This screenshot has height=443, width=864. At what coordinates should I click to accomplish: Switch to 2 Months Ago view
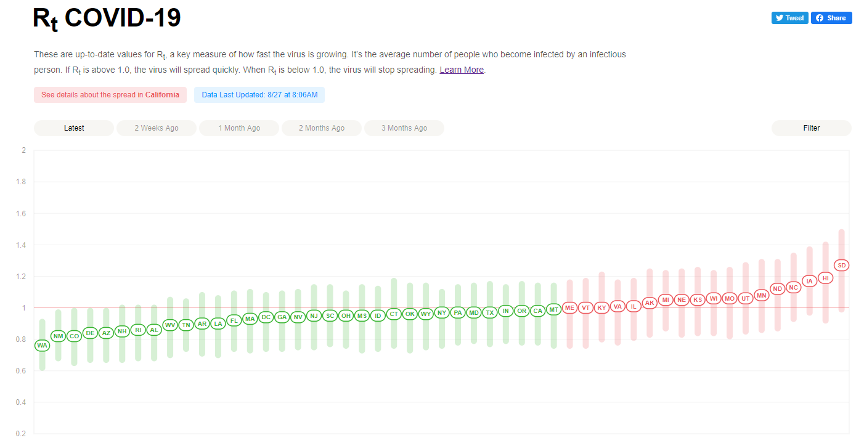point(322,128)
